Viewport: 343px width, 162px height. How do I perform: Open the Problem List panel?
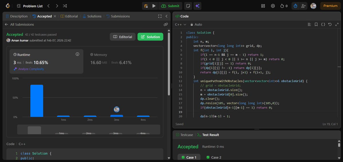(x=29, y=6)
